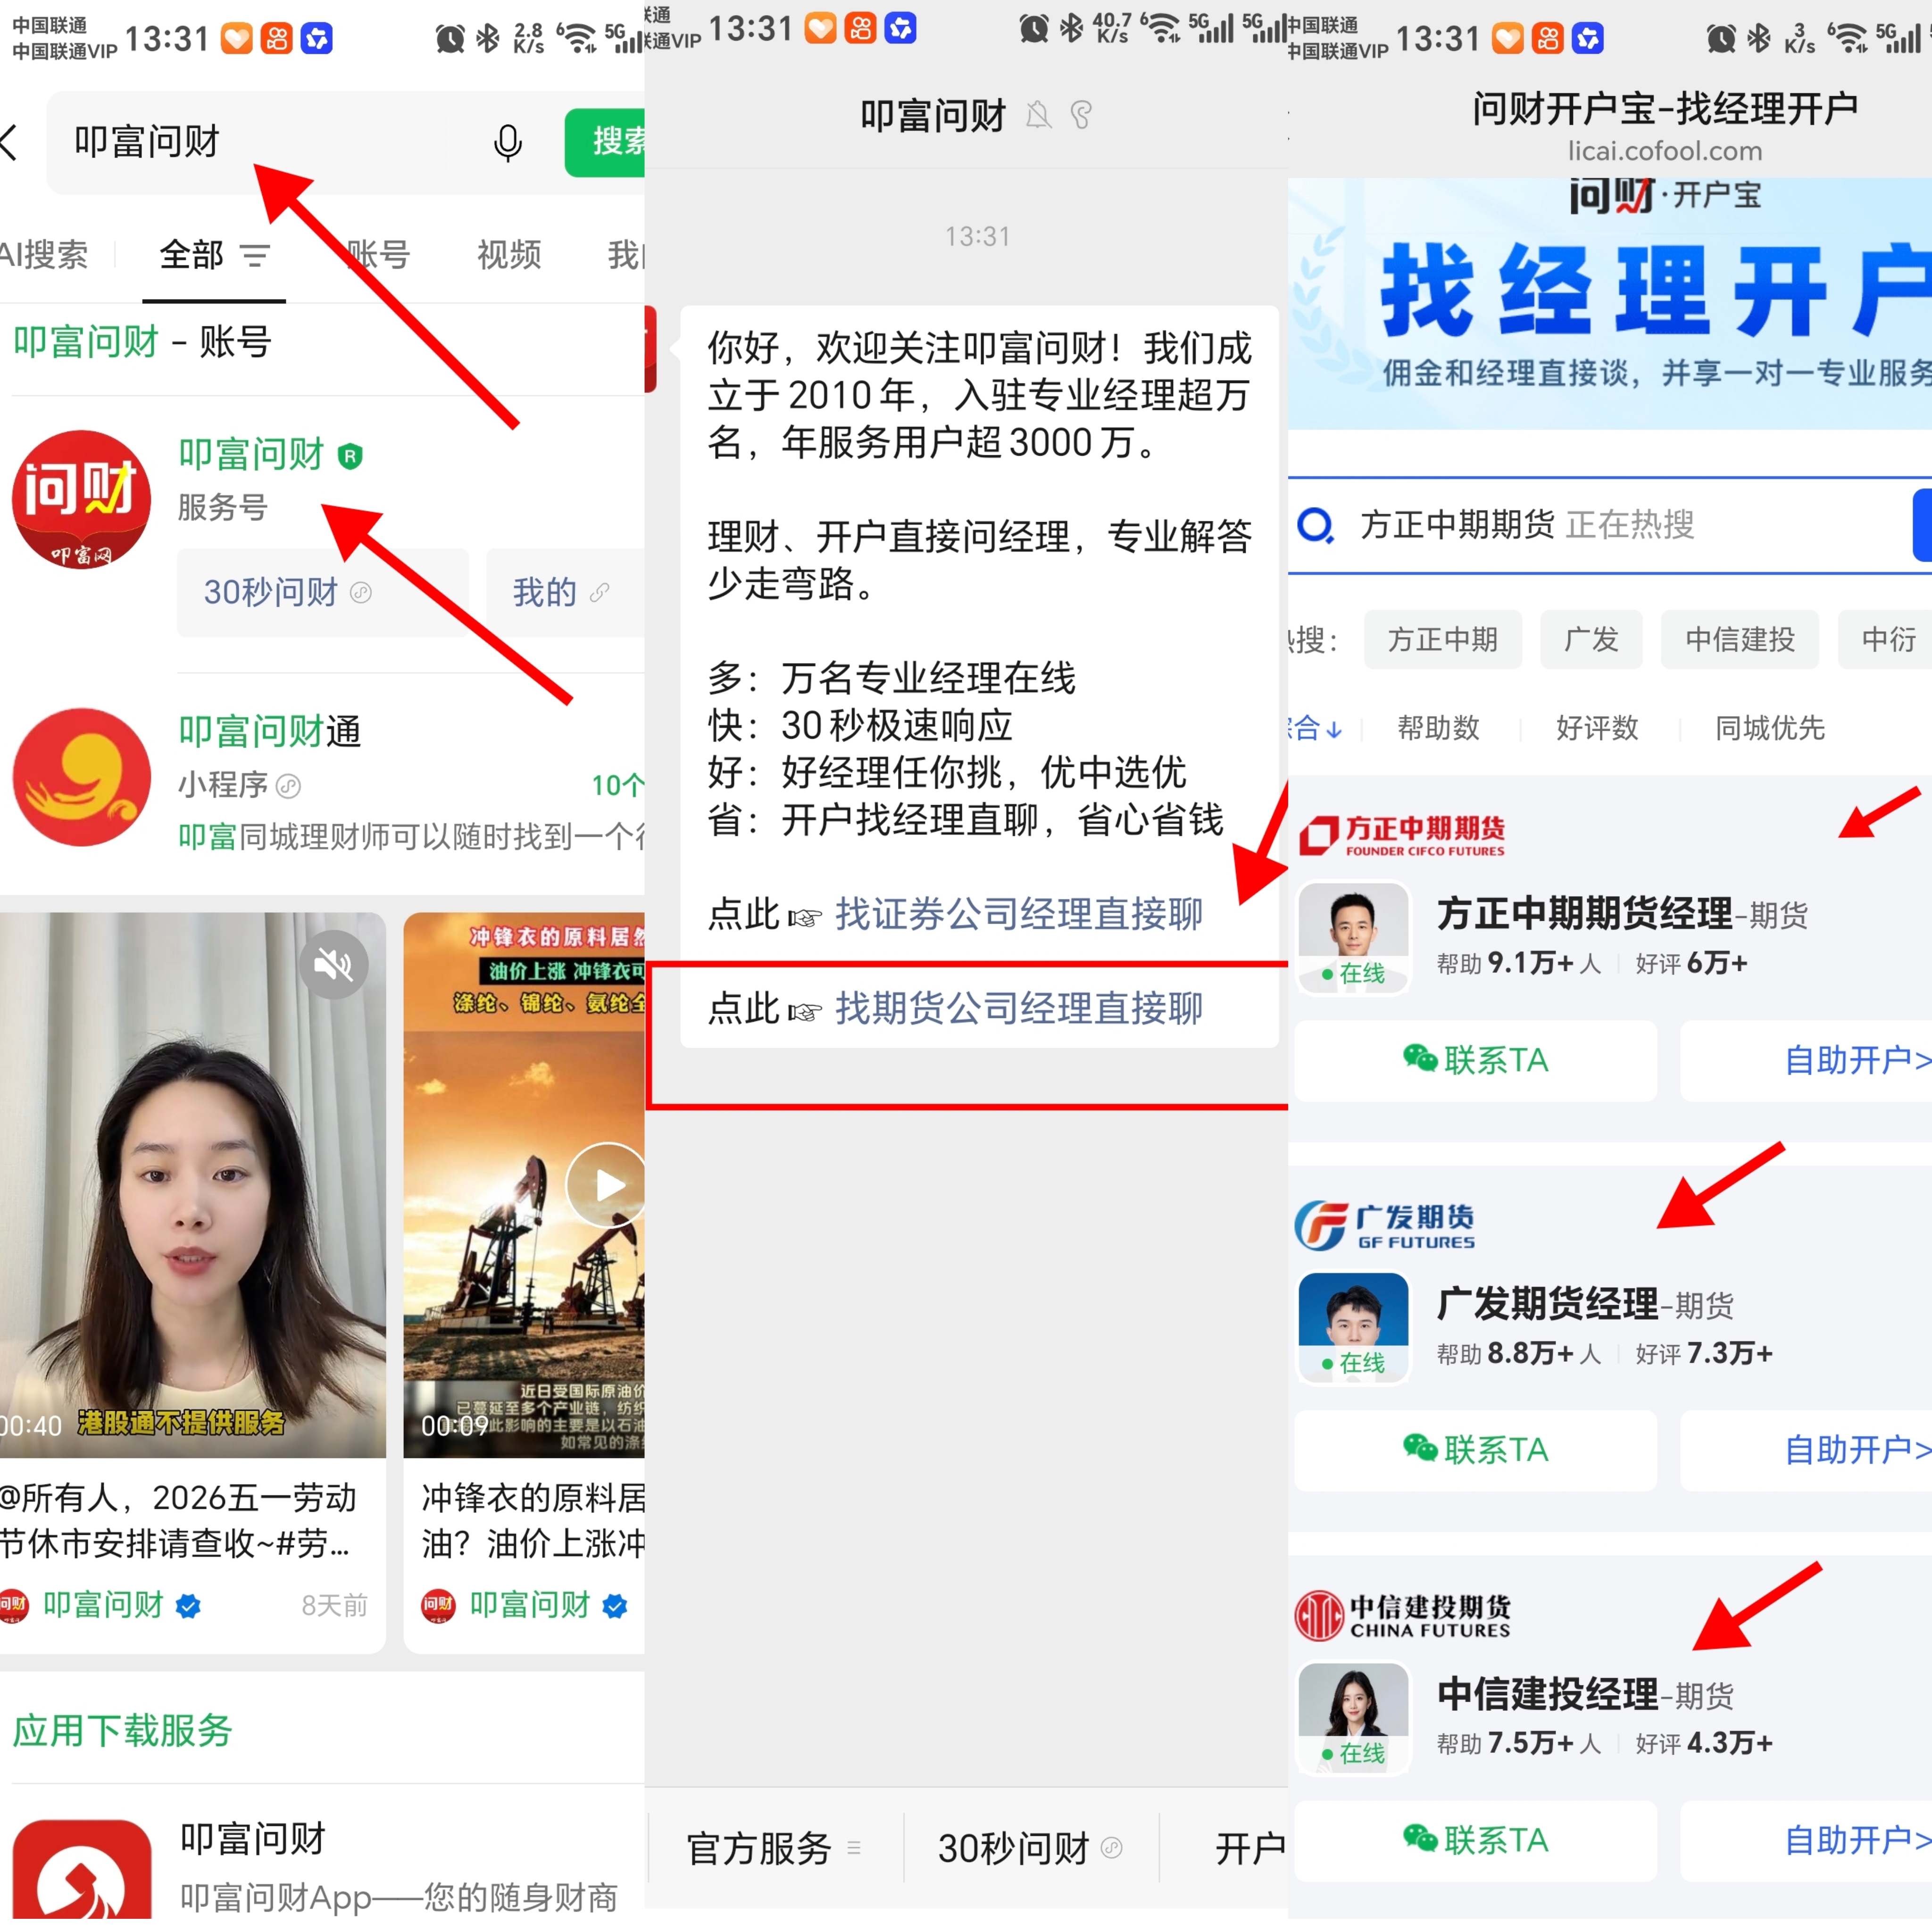
Task: Open 叩富问财 App download entry title
Action: click(x=253, y=1838)
